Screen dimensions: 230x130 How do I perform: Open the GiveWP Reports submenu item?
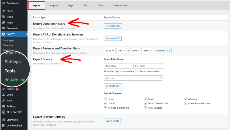click(x=12, y=53)
